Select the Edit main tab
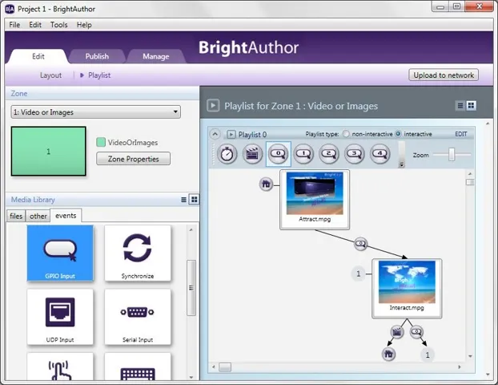Image resolution: width=498 pixels, height=385 pixels. [x=38, y=56]
